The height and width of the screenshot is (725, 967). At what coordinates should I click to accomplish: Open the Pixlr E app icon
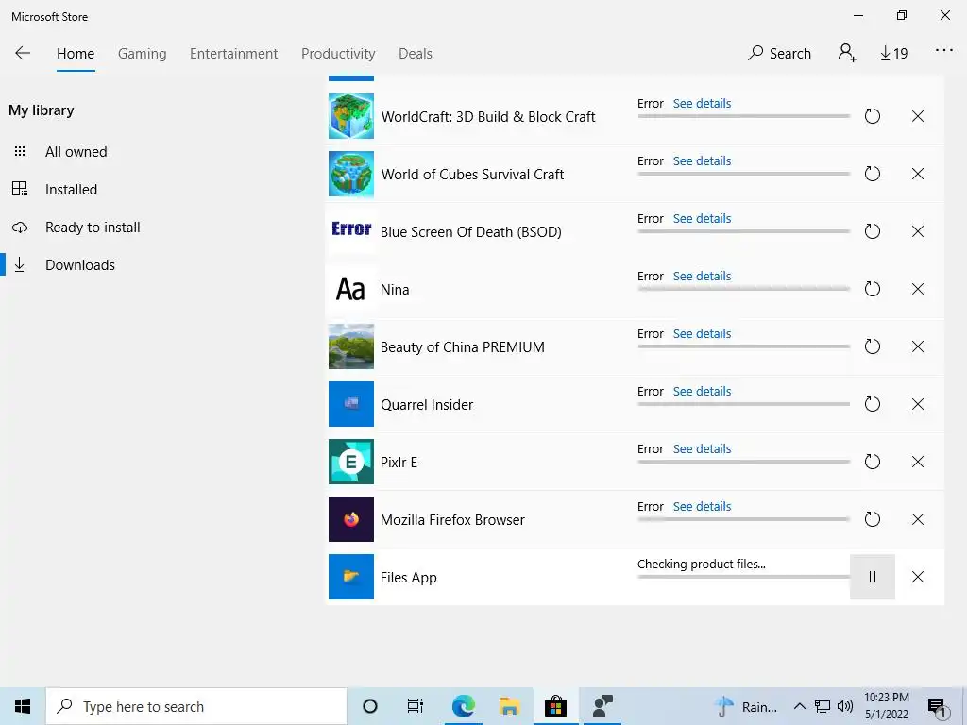351,462
